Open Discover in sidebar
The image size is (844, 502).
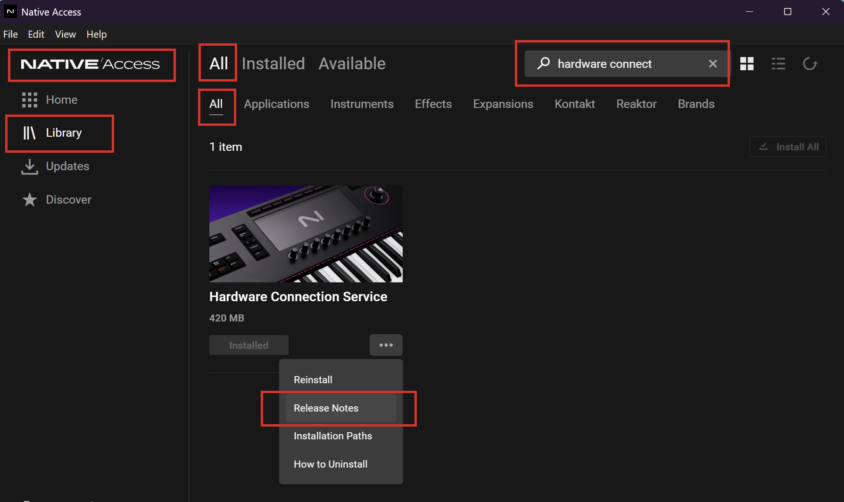click(68, 199)
